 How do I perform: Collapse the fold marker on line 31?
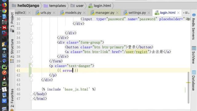(31, 24)
